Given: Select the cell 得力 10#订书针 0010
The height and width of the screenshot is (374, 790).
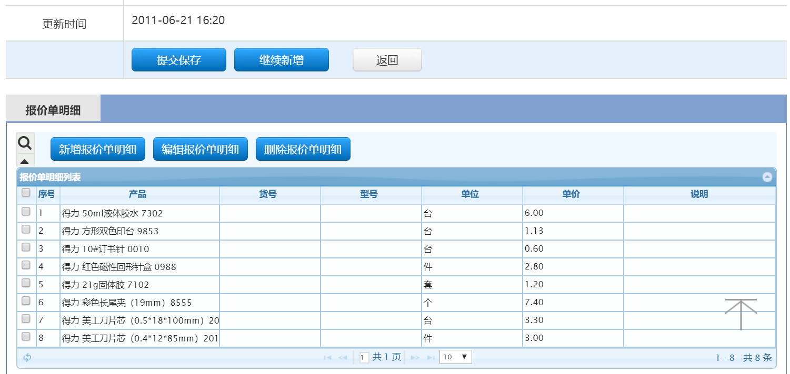Looking at the screenshot, I should pyautogui.click(x=139, y=249).
